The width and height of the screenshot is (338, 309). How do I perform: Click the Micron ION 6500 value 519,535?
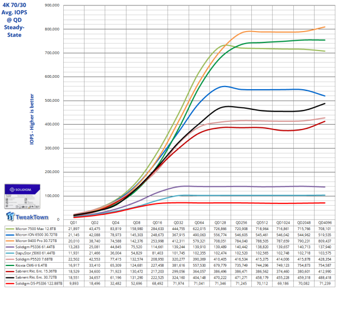pyautogui.click(x=324, y=235)
